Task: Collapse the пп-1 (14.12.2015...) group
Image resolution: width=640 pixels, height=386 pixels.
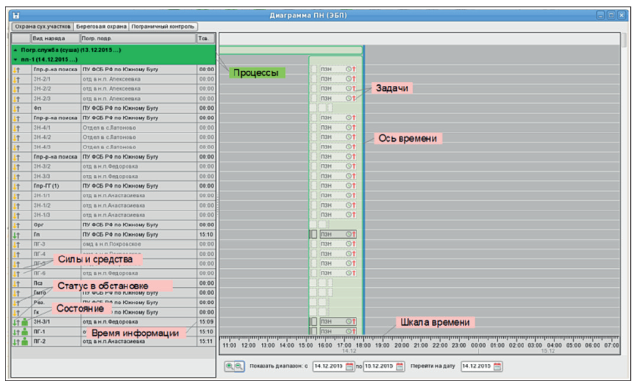Action: click(15, 60)
